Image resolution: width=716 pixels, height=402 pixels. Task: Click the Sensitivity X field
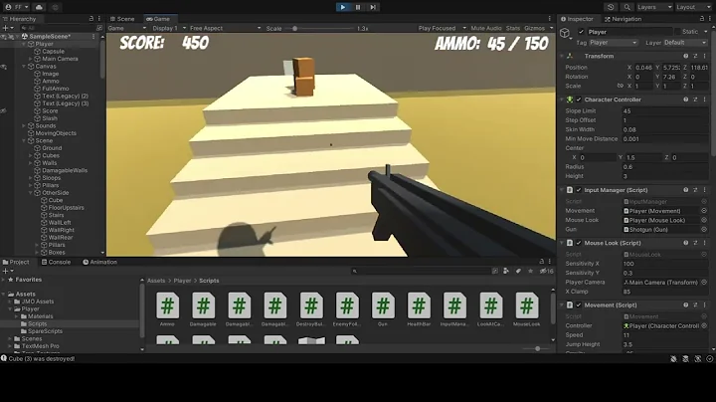click(665, 264)
